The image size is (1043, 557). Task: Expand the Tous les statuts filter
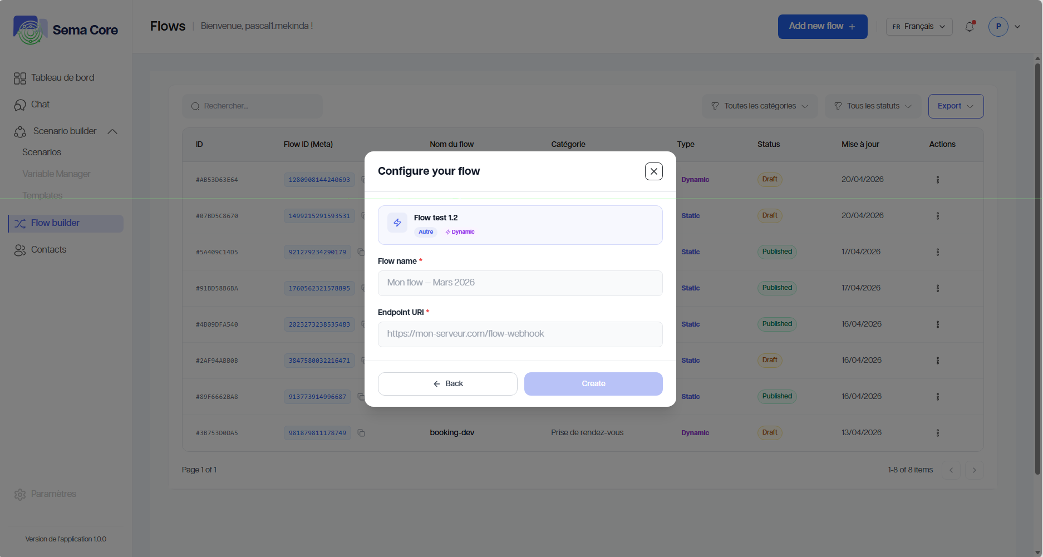tap(873, 106)
